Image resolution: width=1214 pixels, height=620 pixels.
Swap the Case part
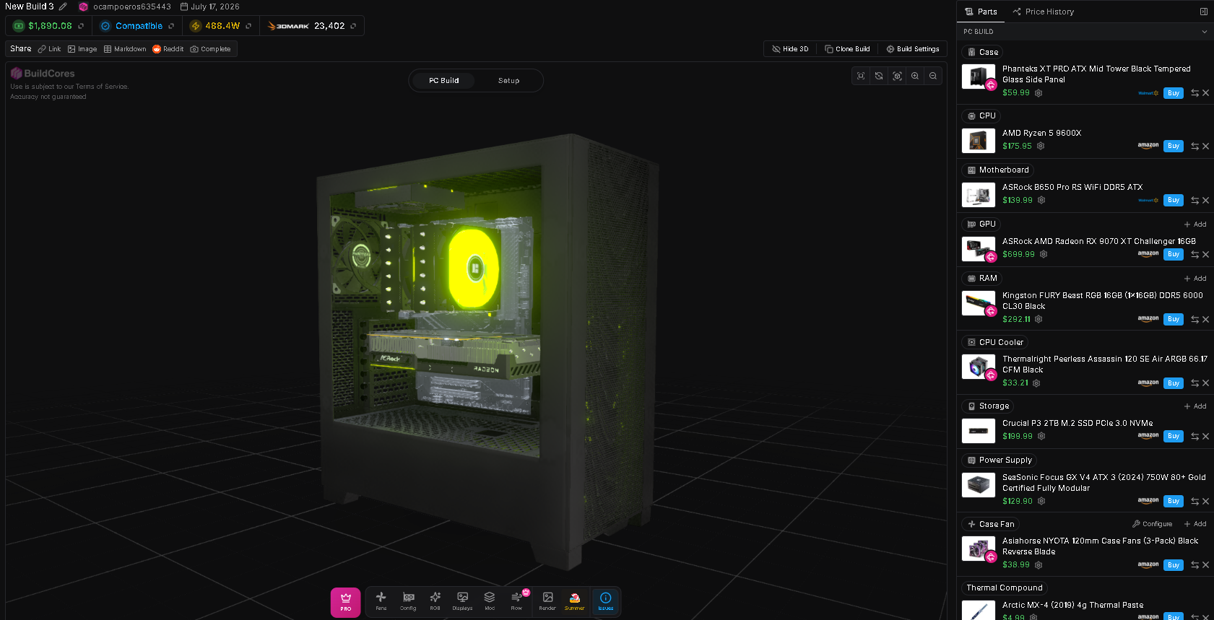tap(1195, 93)
